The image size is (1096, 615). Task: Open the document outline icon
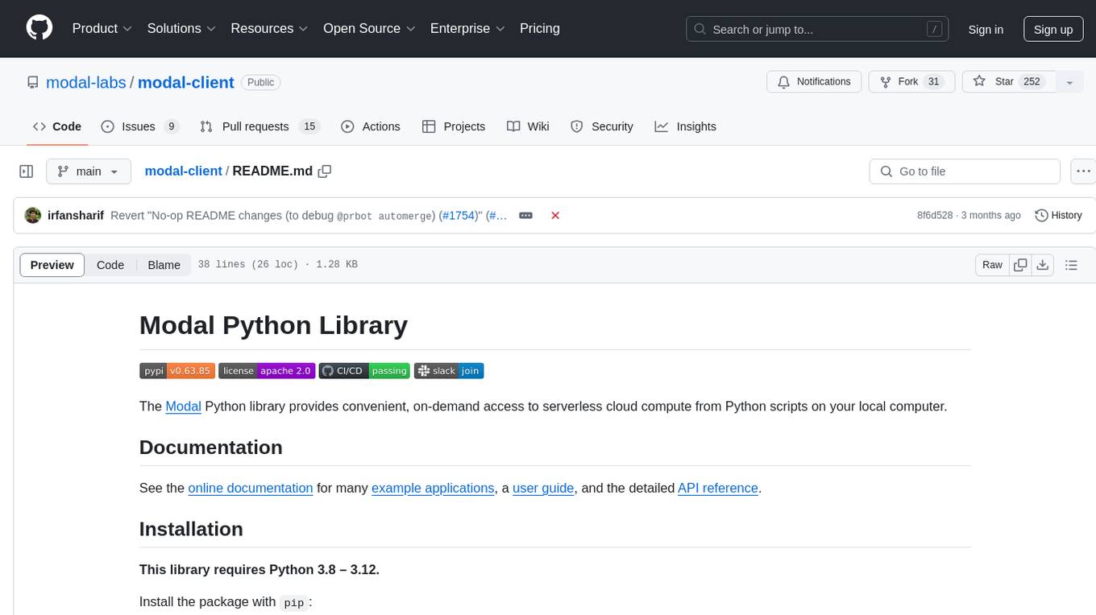(1071, 265)
